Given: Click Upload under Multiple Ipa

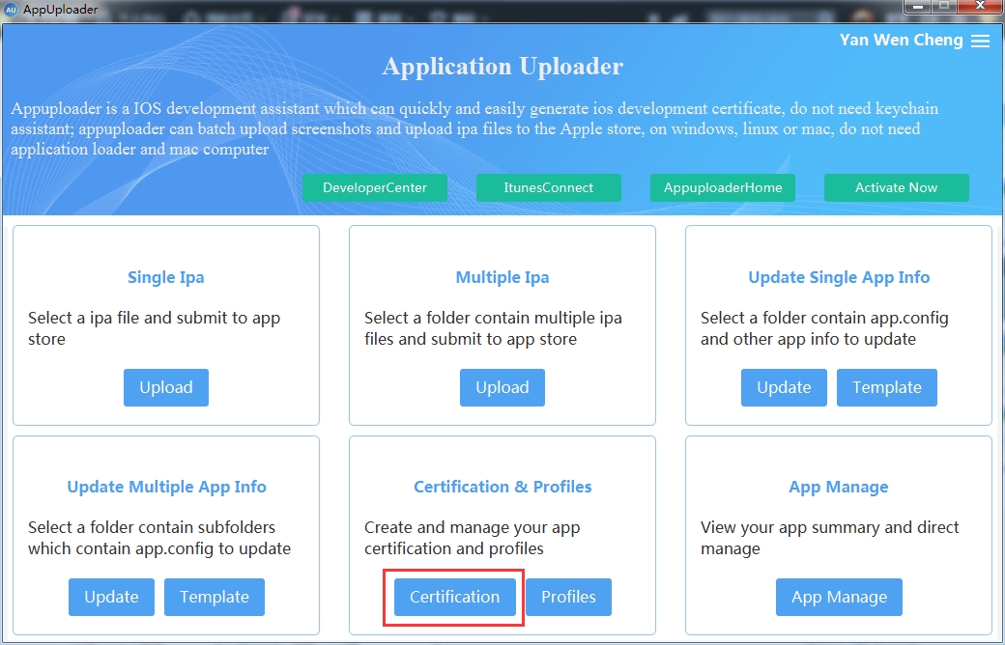Looking at the screenshot, I should point(502,387).
